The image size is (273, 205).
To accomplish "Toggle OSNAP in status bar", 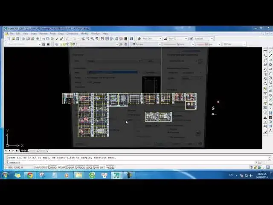I will pyautogui.click(x=70, y=167).
